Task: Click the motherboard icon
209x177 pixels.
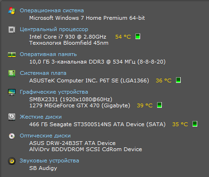Action: (12, 73)
